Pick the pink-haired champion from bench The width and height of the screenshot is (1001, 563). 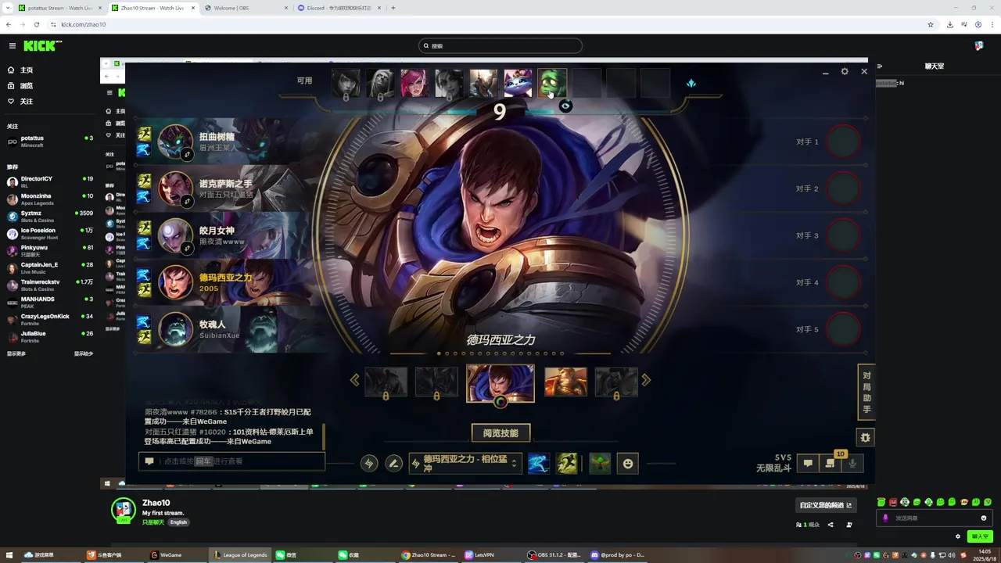coord(414,83)
